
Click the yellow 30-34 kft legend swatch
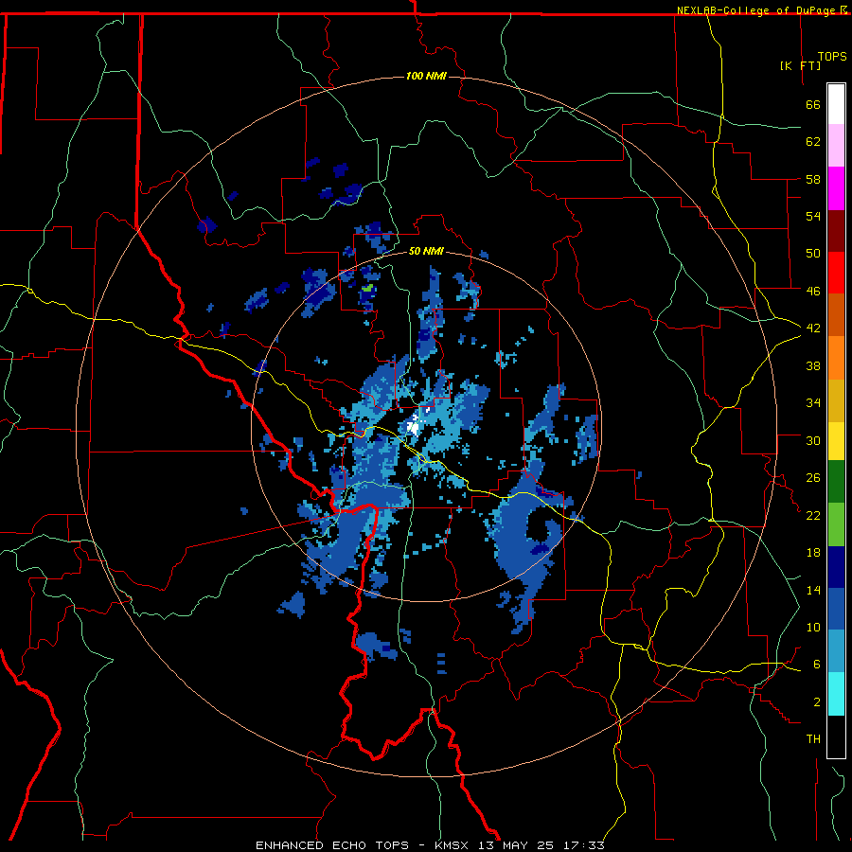[x=836, y=441]
